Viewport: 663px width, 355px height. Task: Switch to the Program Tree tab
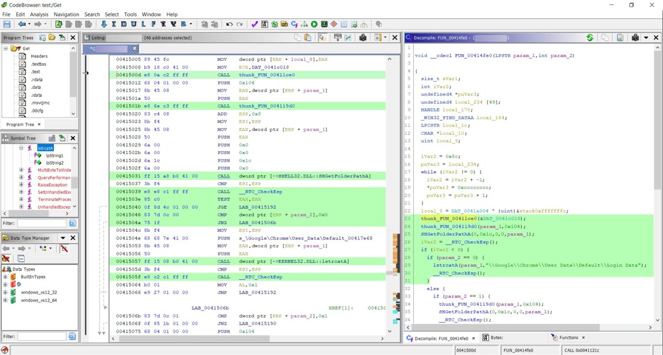pyautogui.click(x=20, y=125)
